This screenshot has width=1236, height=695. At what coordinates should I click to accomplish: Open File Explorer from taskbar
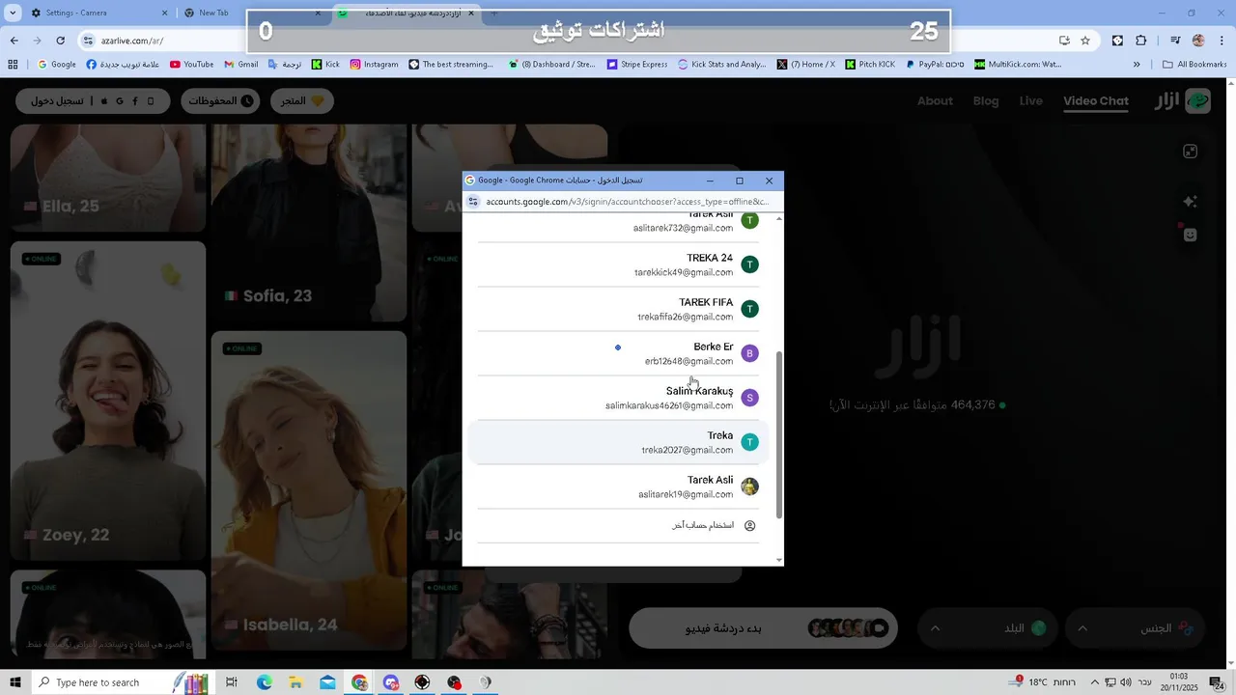(x=295, y=682)
